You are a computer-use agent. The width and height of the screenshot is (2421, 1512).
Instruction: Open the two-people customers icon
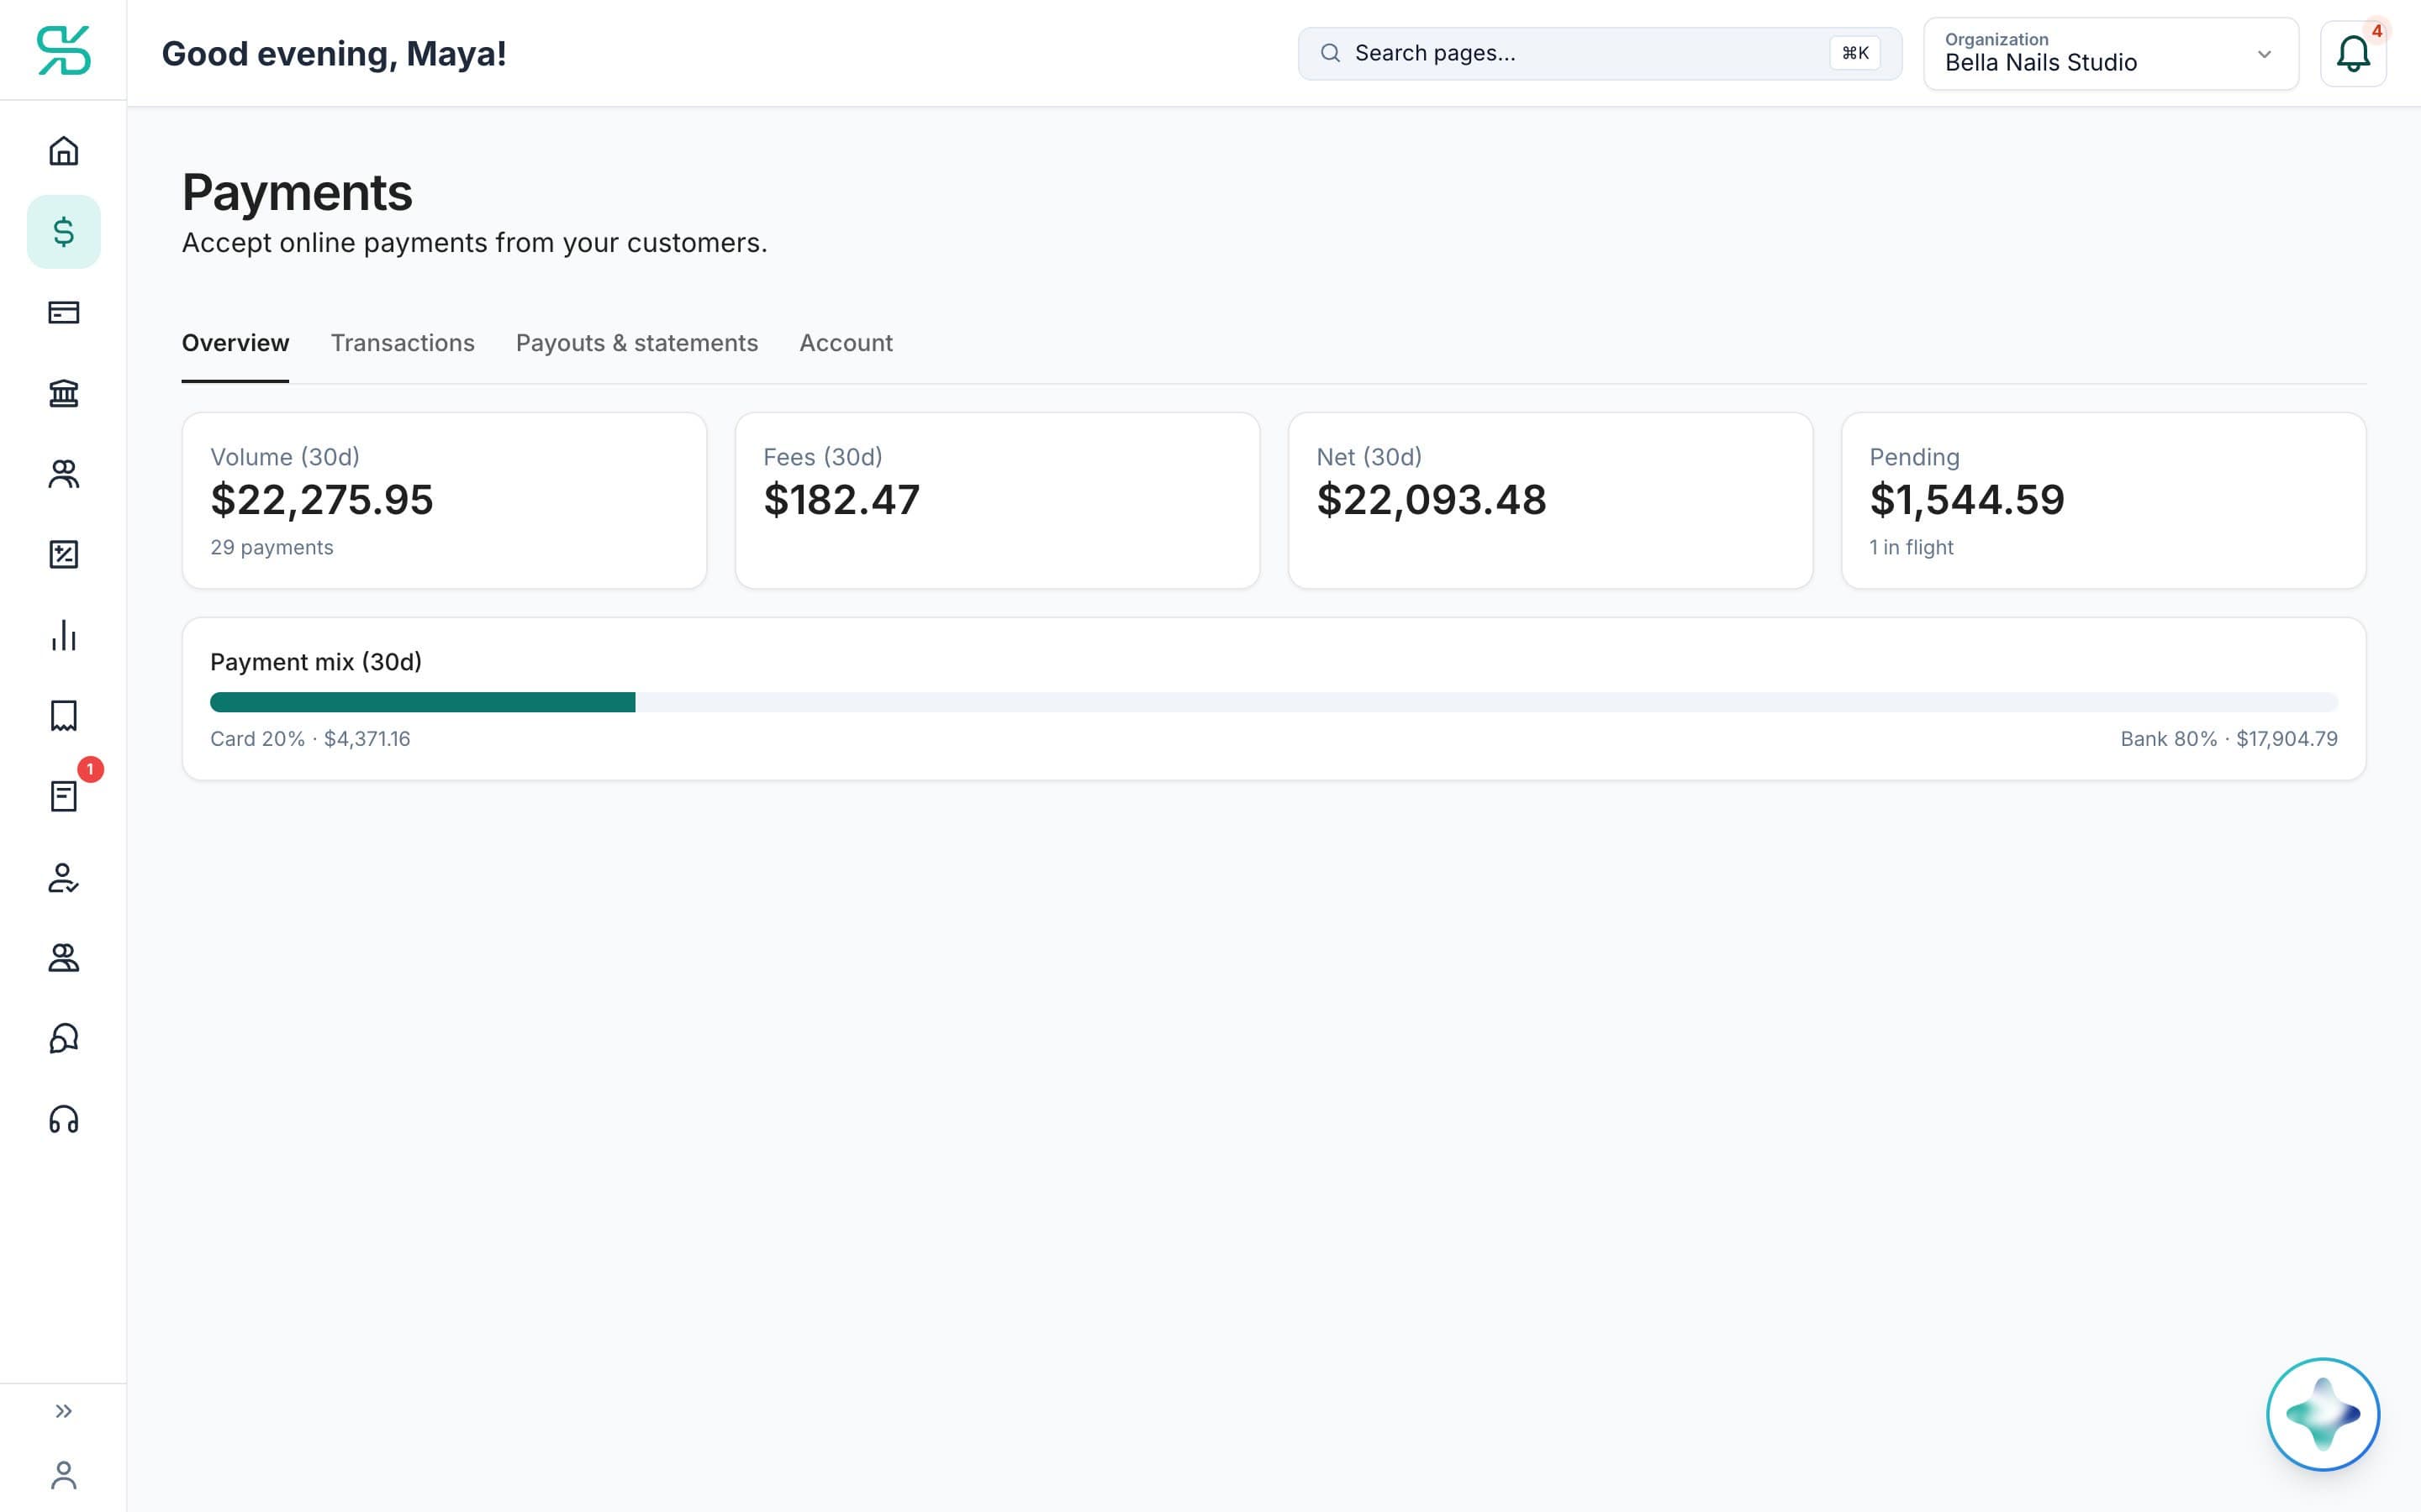pos(63,474)
